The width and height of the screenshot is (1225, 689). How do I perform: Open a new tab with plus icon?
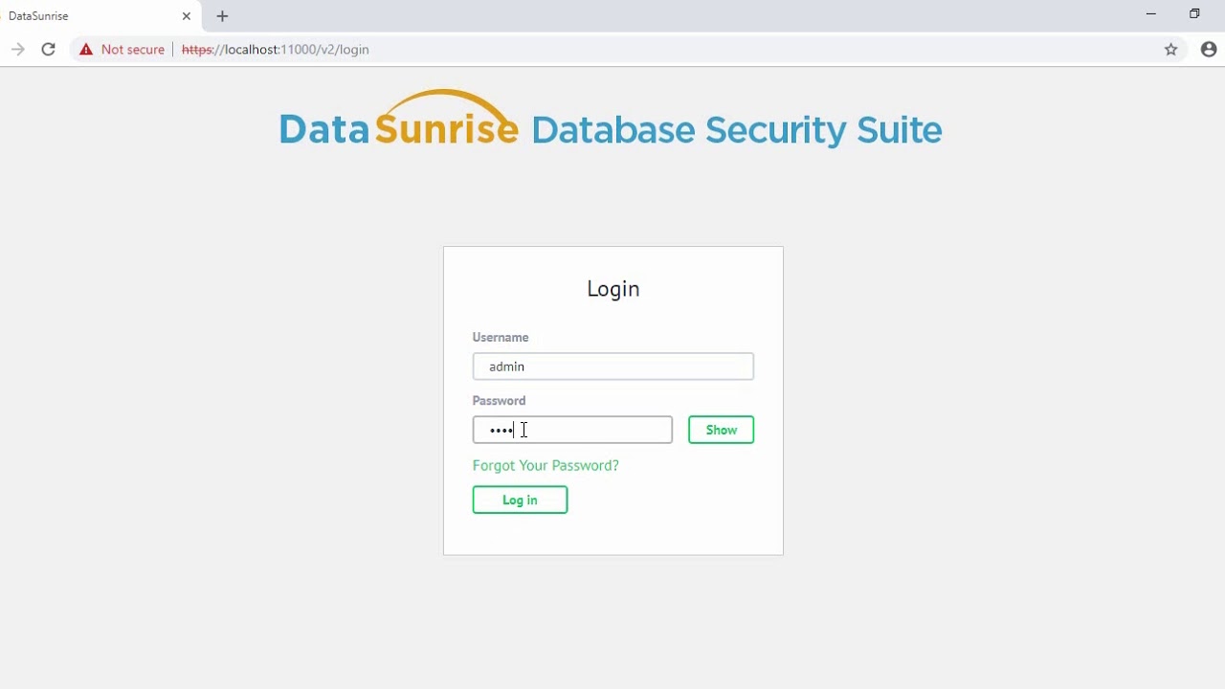[x=222, y=16]
